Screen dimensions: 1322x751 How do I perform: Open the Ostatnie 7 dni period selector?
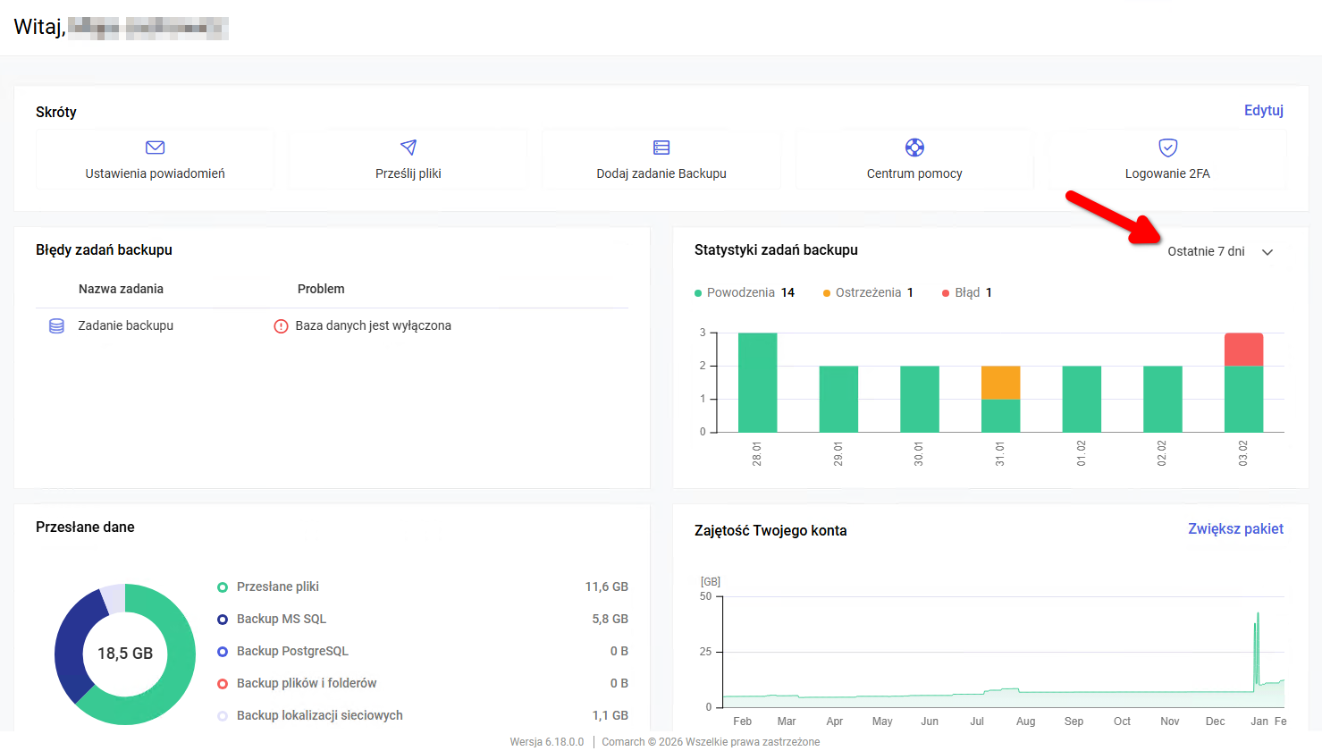tap(1206, 251)
